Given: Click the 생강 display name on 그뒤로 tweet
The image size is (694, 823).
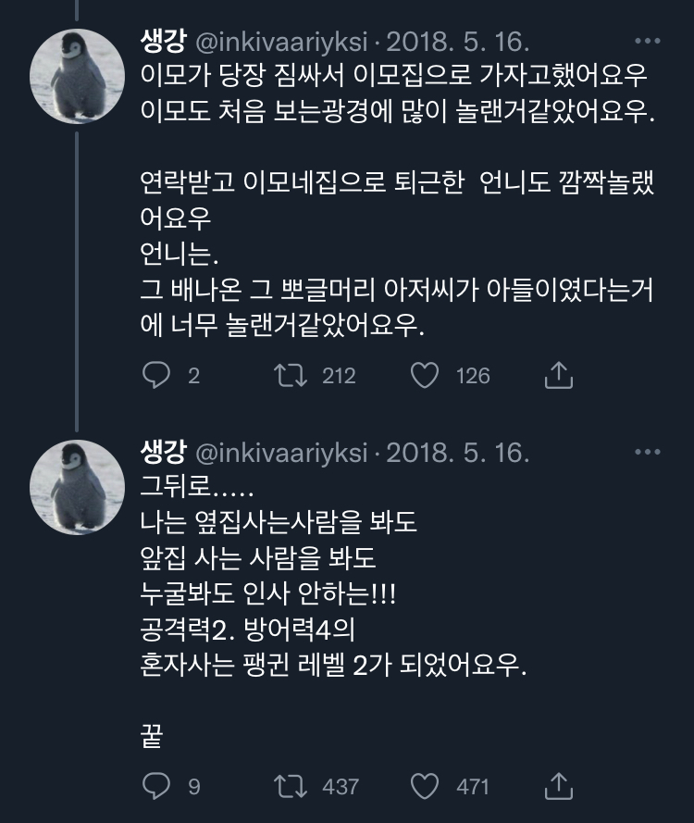Looking at the screenshot, I should pos(163,454).
